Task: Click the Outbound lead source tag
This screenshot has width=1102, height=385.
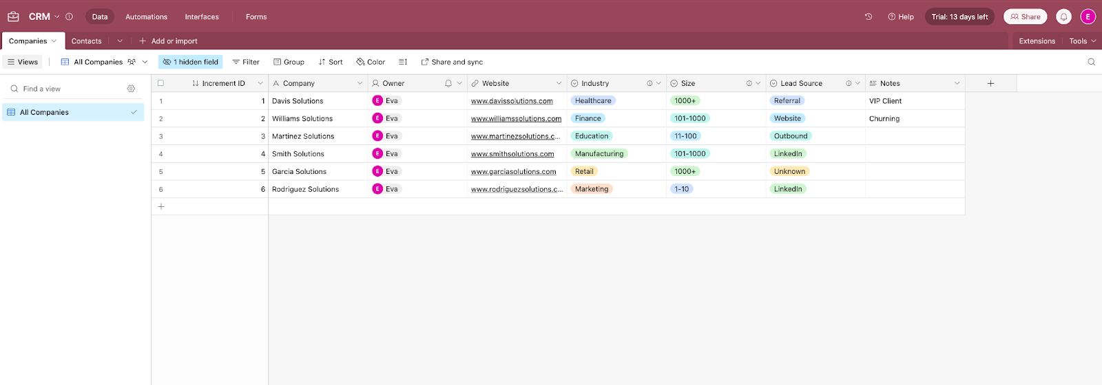Action: [791, 136]
